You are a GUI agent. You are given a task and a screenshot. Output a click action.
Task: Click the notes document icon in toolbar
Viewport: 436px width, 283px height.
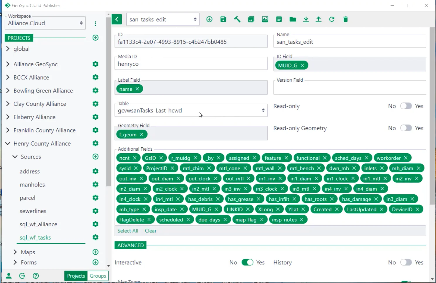click(x=279, y=19)
